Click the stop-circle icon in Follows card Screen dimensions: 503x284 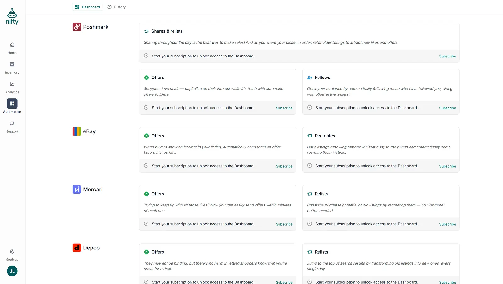click(x=310, y=108)
